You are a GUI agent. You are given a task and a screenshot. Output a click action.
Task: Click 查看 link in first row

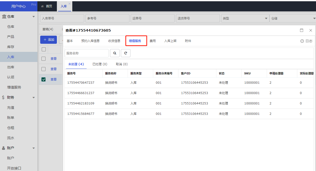(x=54, y=59)
